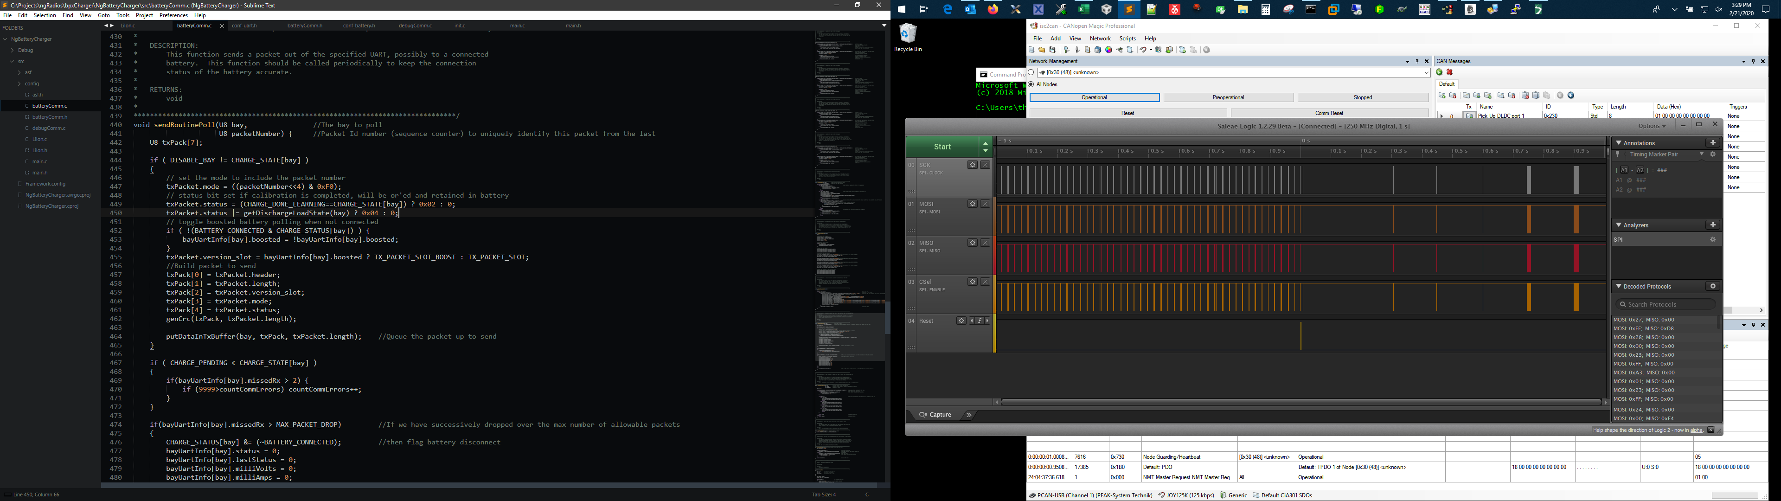Click the Comm Reset button
Image resolution: width=1781 pixels, height=501 pixels.
[1329, 113]
